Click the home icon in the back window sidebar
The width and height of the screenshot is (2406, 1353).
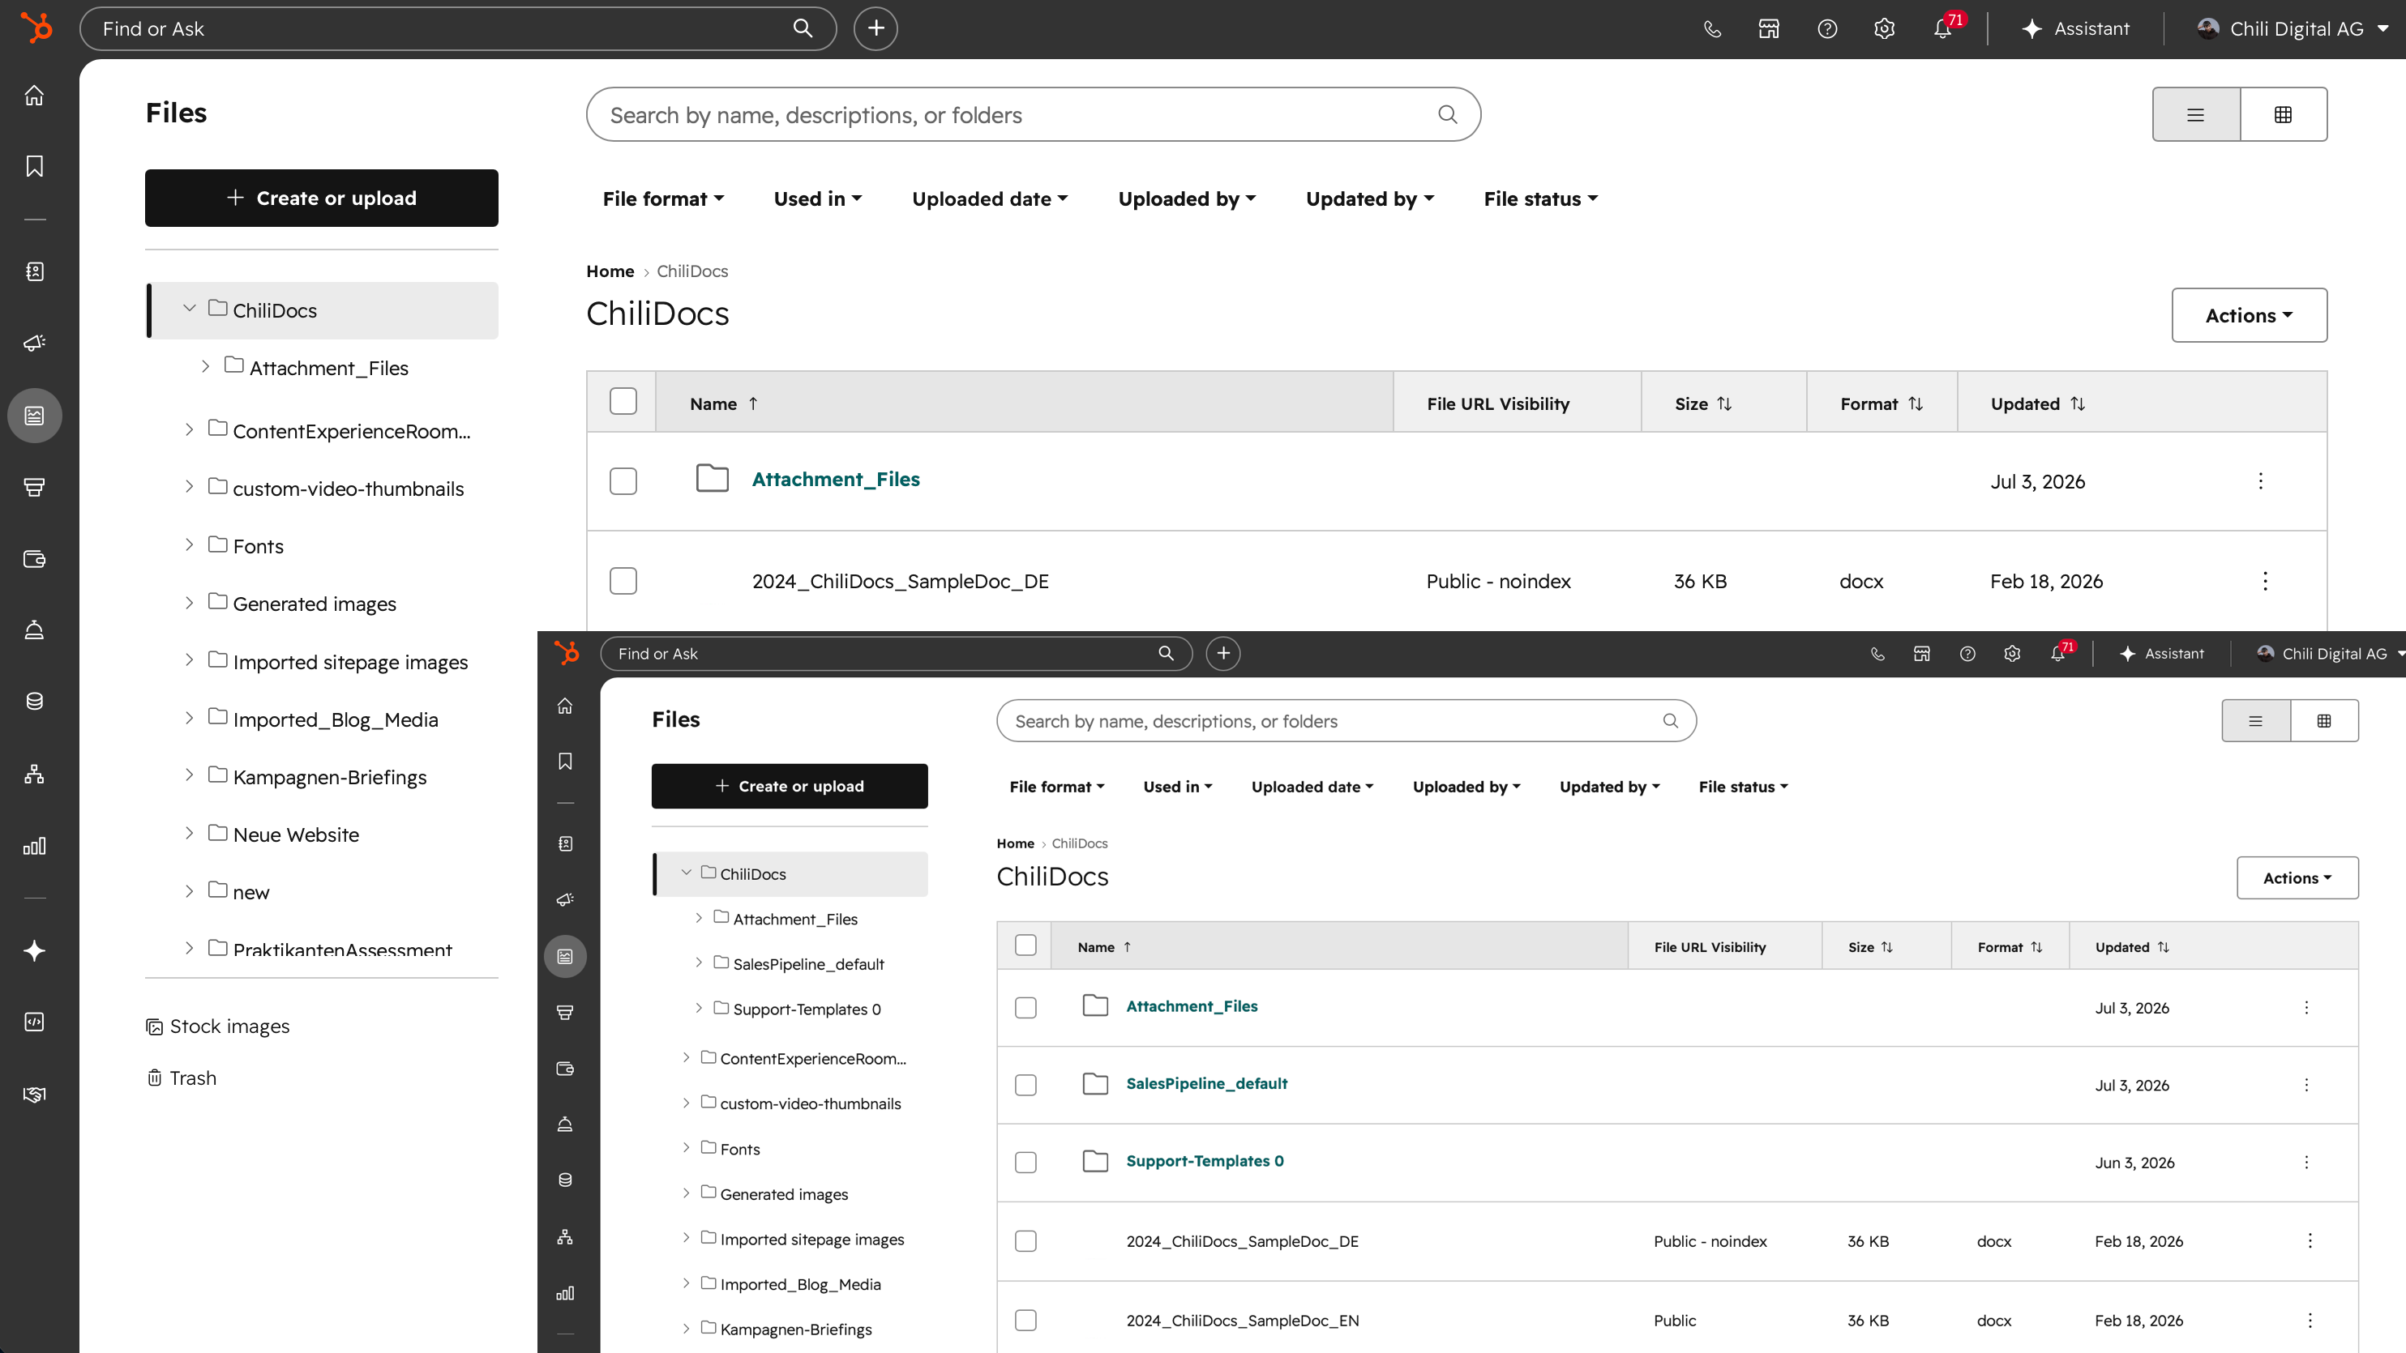[35, 96]
